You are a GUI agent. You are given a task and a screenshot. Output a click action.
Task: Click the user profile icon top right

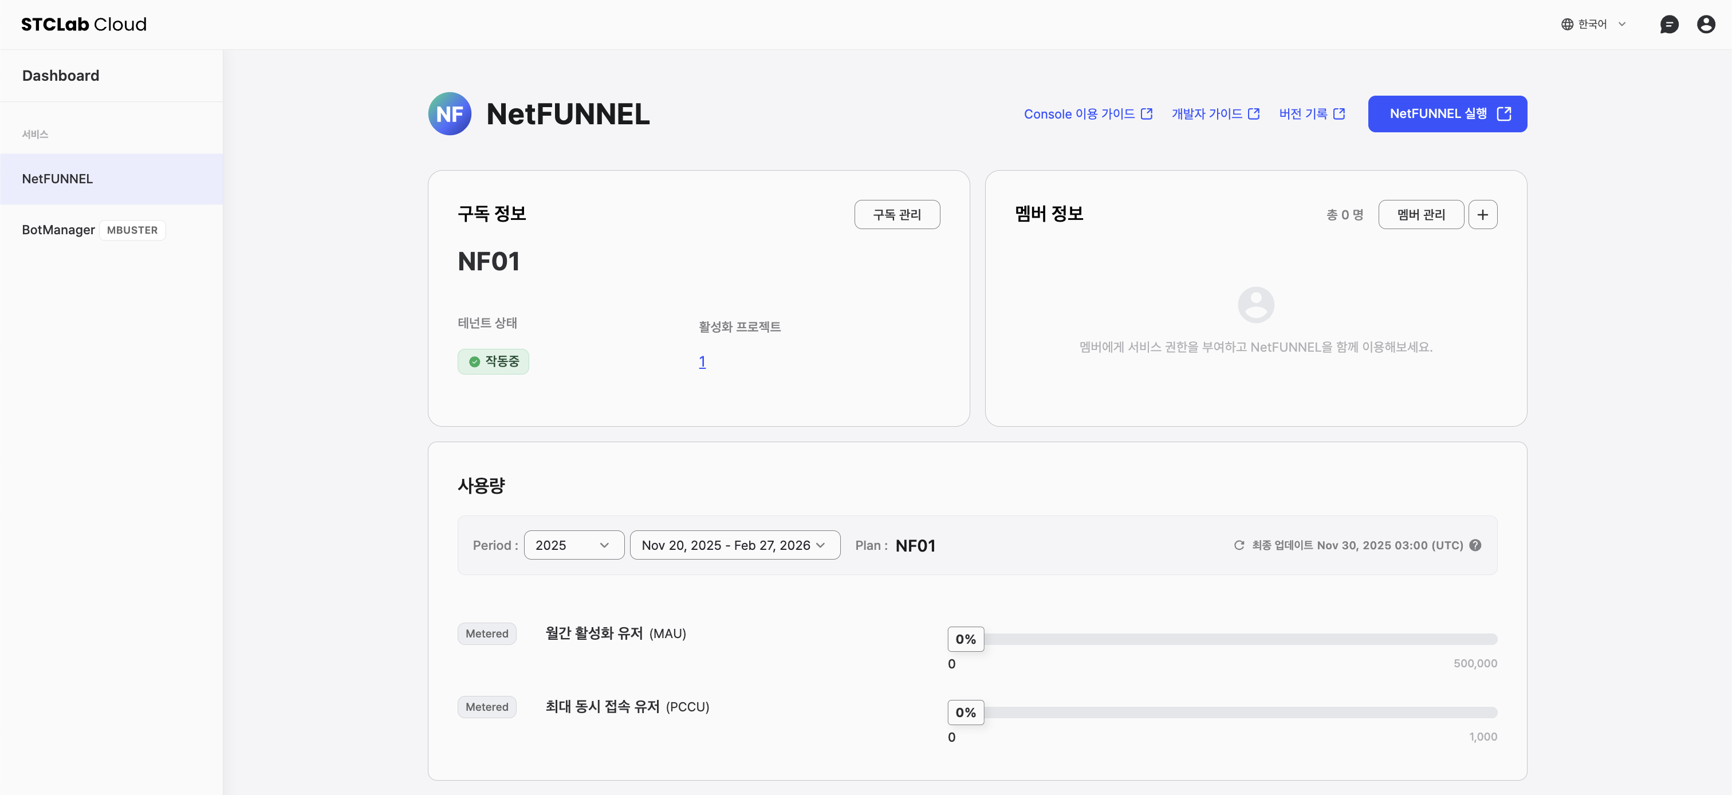1706,23
